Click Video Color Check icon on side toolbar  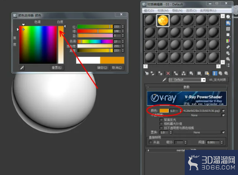coord(228,41)
